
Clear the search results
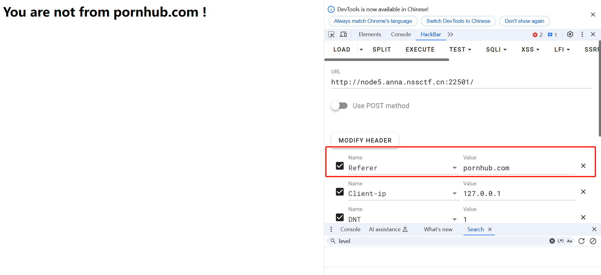coord(593,241)
